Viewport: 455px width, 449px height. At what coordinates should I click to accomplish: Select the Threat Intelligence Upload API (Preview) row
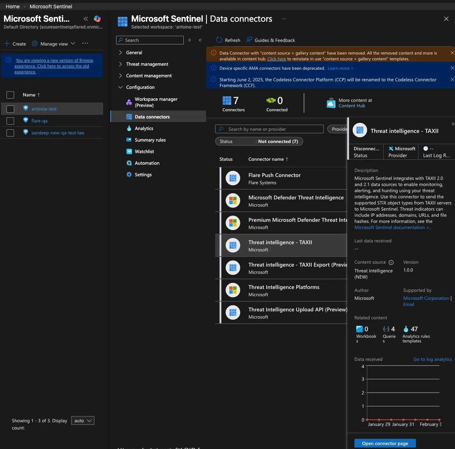[281, 312]
